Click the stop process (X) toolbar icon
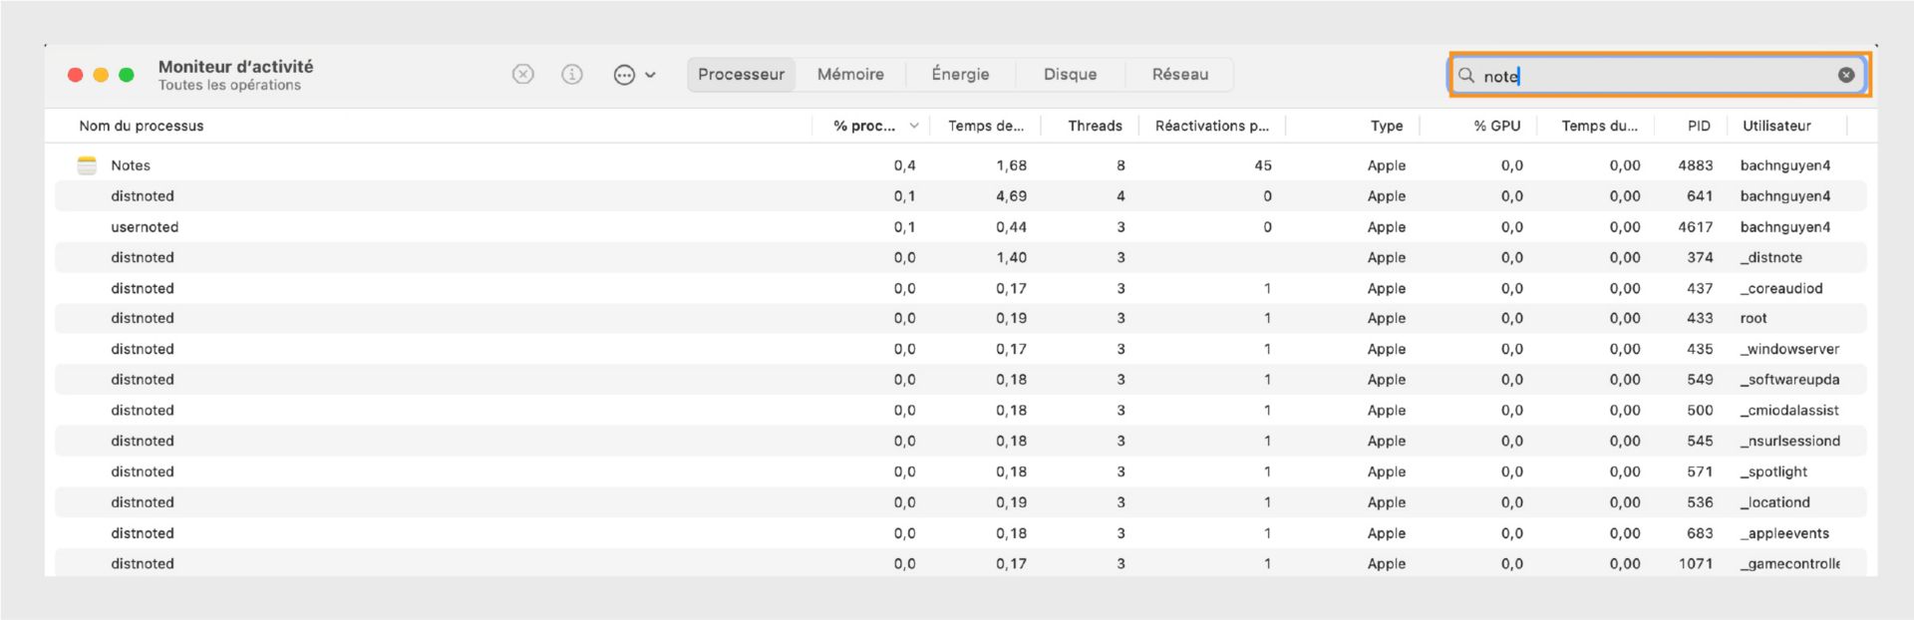The image size is (1914, 620). (523, 75)
